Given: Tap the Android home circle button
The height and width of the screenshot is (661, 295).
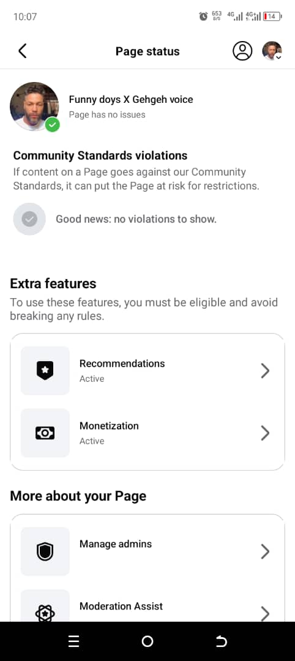Looking at the screenshot, I should (147, 641).
